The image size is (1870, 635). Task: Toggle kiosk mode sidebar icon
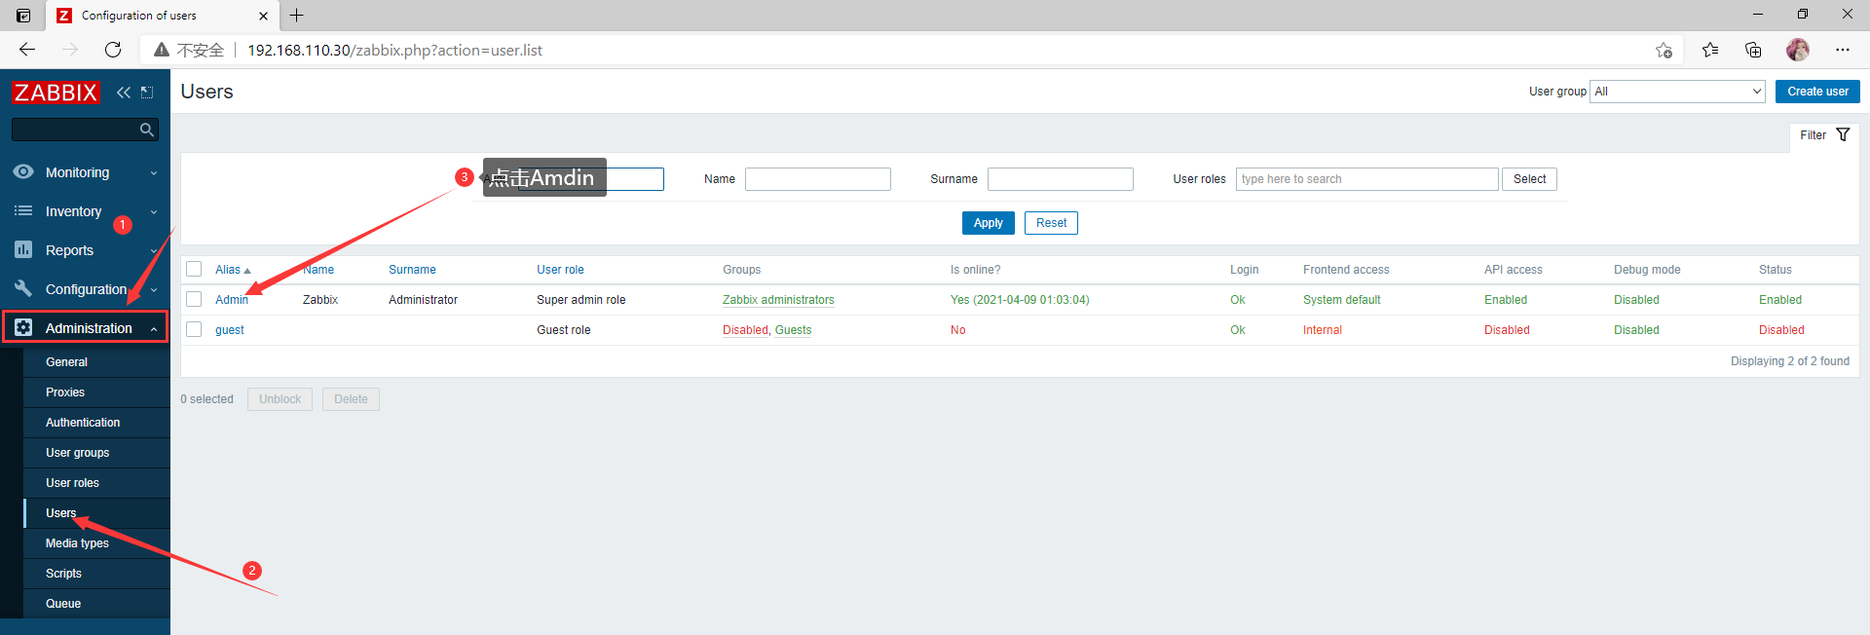[x=147, y=93]
